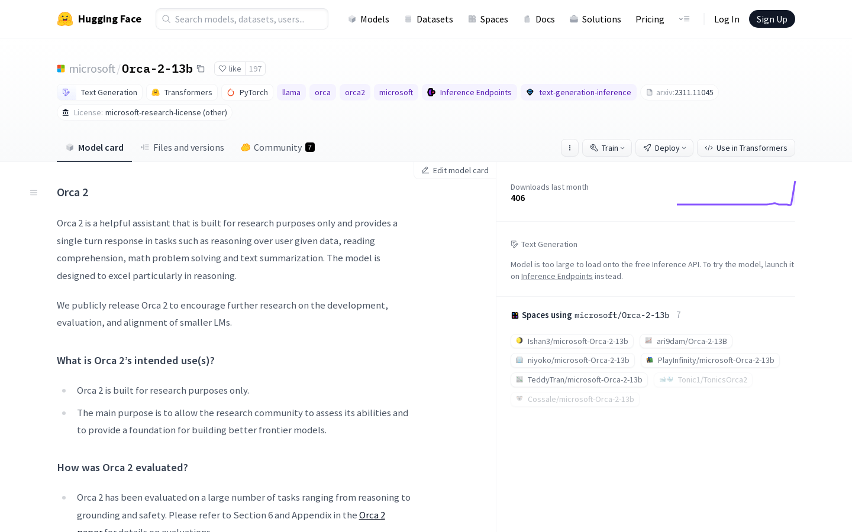Screen dimensions: 852x532
Task: Switch to Files and versions tab
Action: pyautogui.click(x=182, y=147)
